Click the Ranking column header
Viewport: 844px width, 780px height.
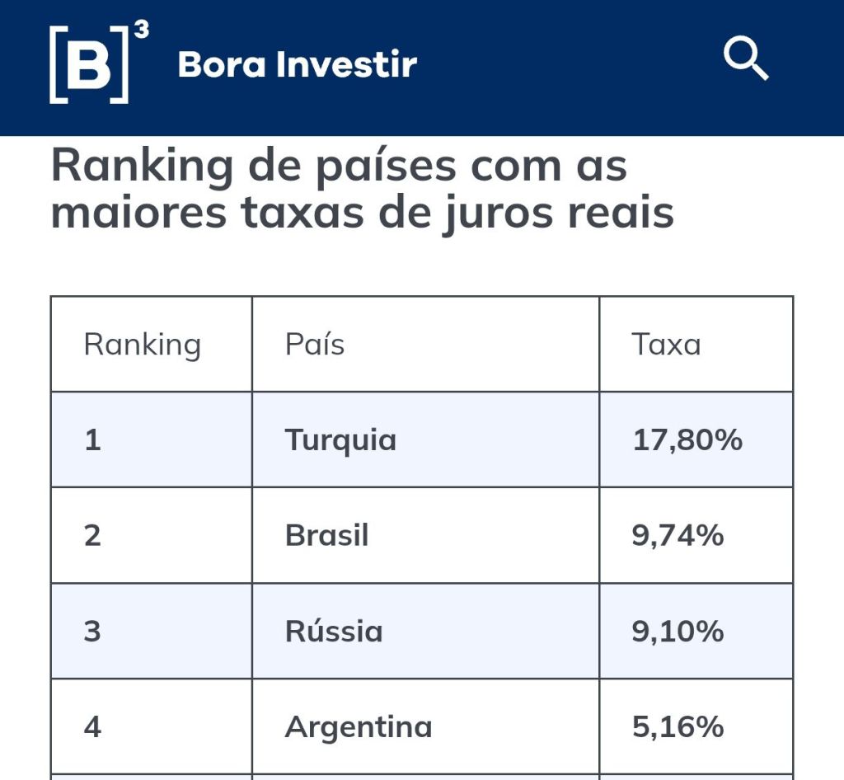coord(143,345)
